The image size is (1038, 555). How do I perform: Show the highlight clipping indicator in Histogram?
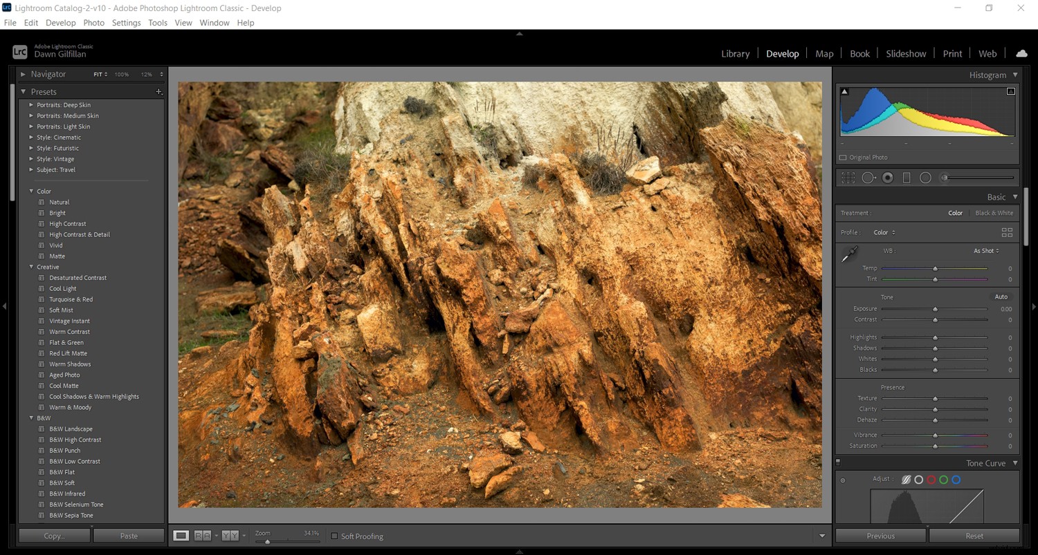(x=1011, y=91)
